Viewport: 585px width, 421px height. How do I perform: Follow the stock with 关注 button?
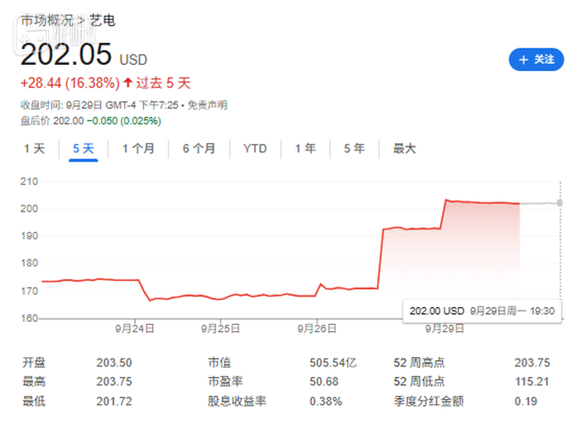point(536,59)
